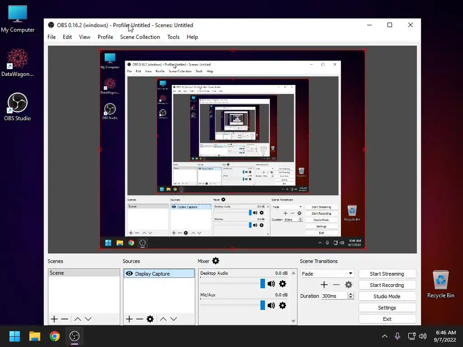Remove selected scene with minus icon

coord(65,319)
